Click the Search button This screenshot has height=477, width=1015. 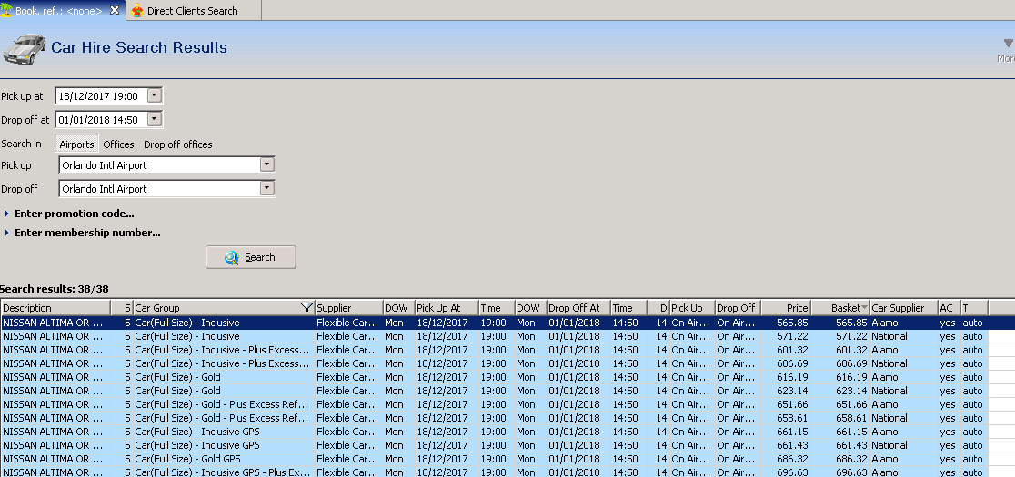pos(250,257)
